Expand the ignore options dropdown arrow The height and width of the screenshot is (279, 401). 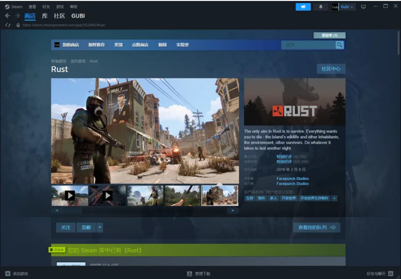click(100, 227)
